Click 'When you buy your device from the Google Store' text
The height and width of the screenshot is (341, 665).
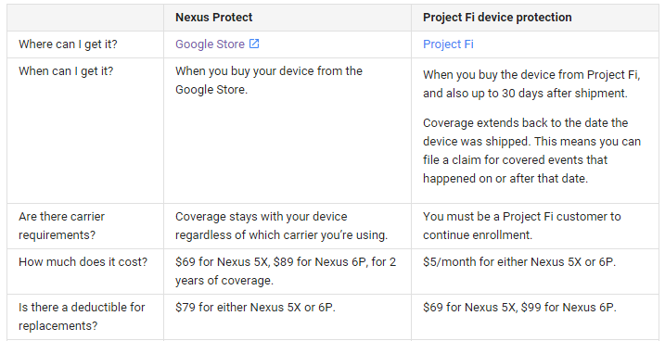[x=269, y=80]
